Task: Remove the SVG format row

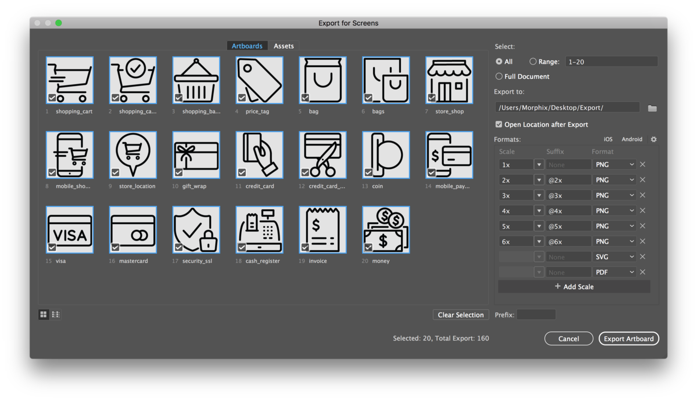Action: pyautogui.click(x=643, y=257)
